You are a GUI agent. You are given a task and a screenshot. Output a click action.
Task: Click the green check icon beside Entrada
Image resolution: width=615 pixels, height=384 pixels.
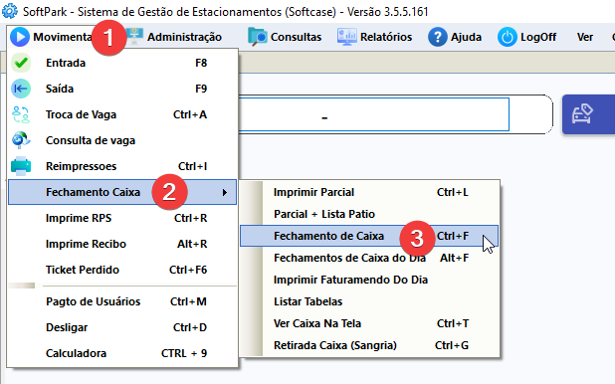click(21, 63)
